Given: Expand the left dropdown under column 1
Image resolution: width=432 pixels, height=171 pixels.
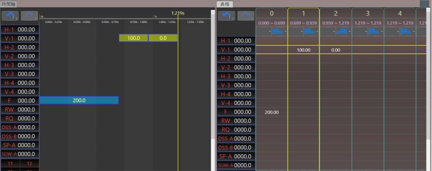Looking at the screenshot, I should pos(296,31).
